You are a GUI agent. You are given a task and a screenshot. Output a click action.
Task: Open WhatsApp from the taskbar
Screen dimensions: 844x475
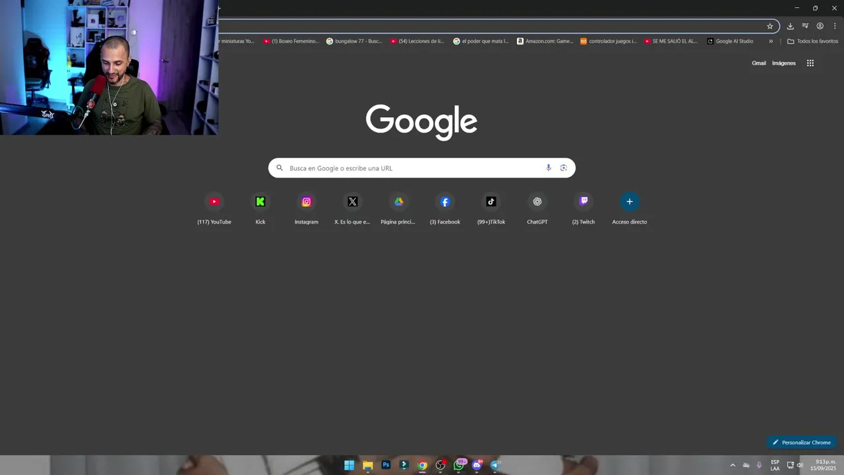tap(459, 465)
